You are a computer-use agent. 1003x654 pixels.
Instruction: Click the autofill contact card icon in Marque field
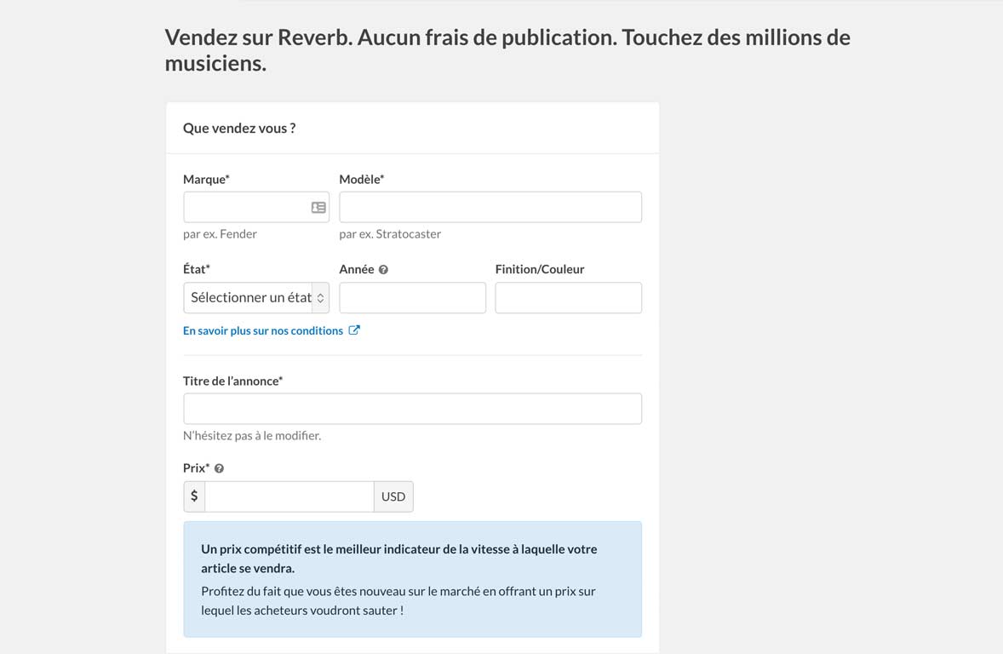click(x=318, y=208)
